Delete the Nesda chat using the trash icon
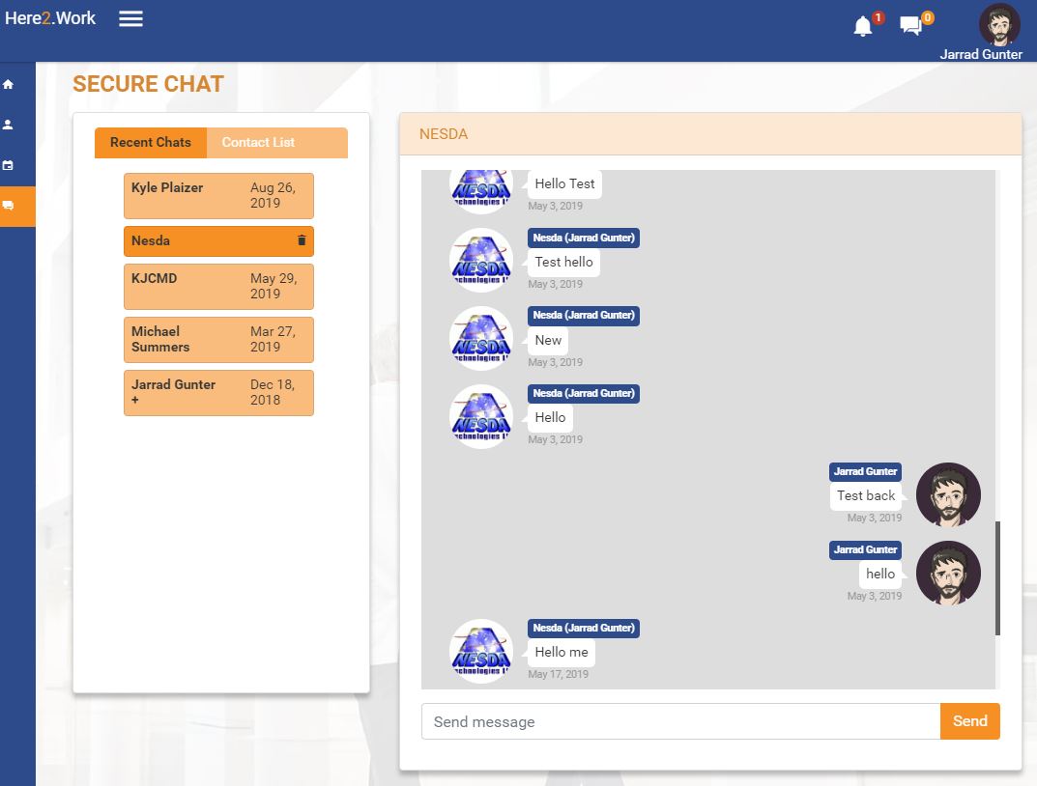 click(301, 240)
